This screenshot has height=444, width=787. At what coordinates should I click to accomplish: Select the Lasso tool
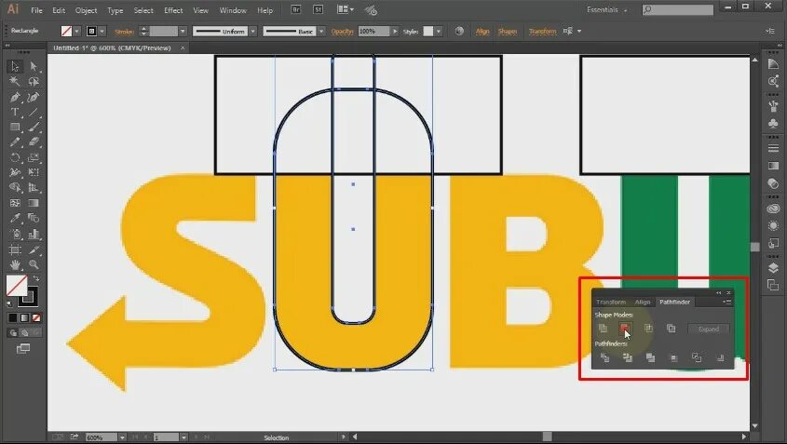pos(34,82)
